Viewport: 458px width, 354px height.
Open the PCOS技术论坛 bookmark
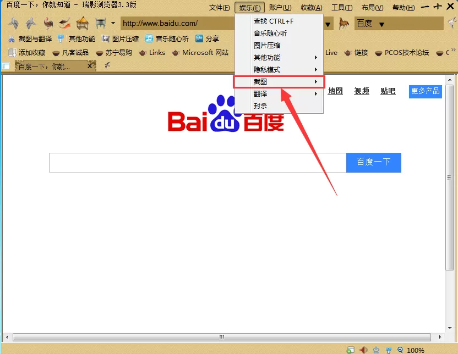click(402, 53)
